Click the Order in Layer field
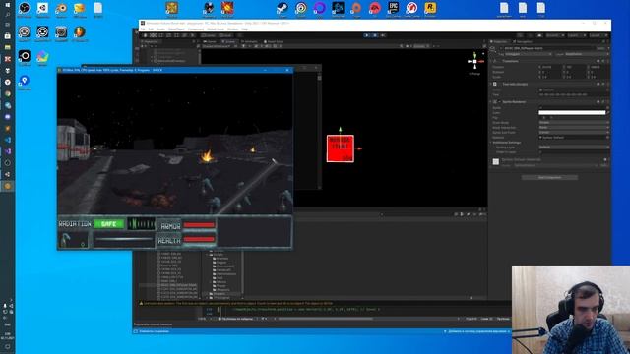 pyautogui.click(x=574, y=152)
